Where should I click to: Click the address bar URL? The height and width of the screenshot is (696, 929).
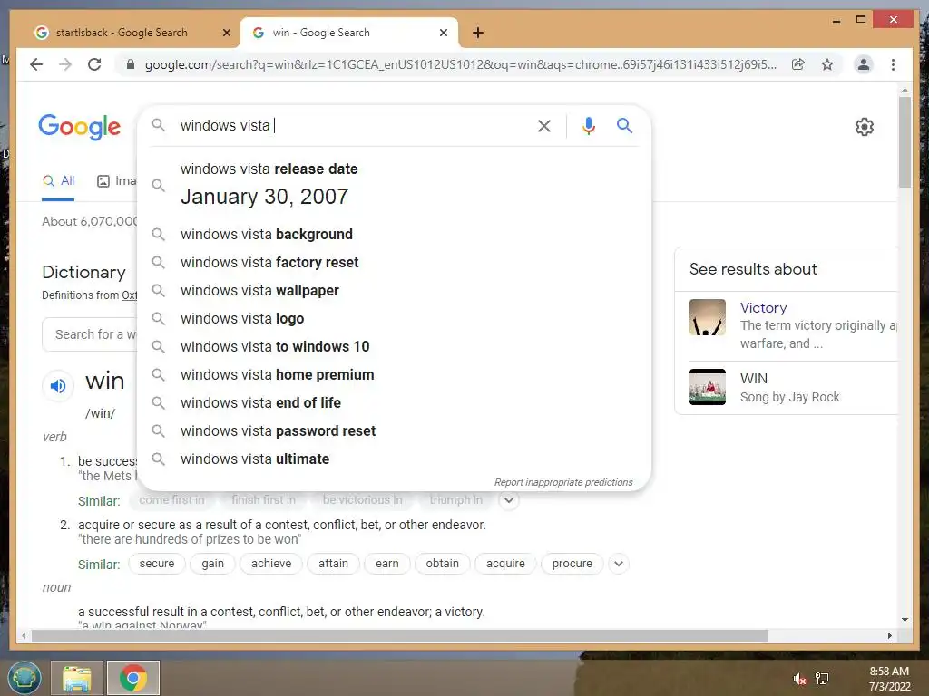point(460,64)
